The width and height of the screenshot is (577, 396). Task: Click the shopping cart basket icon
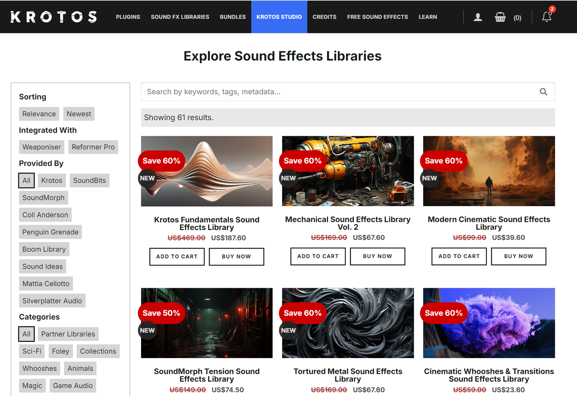tap(500, 17)
